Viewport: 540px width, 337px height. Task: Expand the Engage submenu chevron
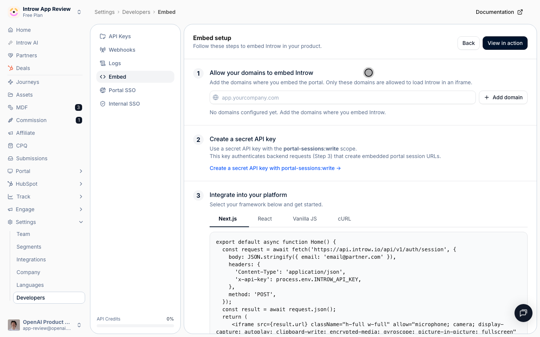tap(81, 209)
